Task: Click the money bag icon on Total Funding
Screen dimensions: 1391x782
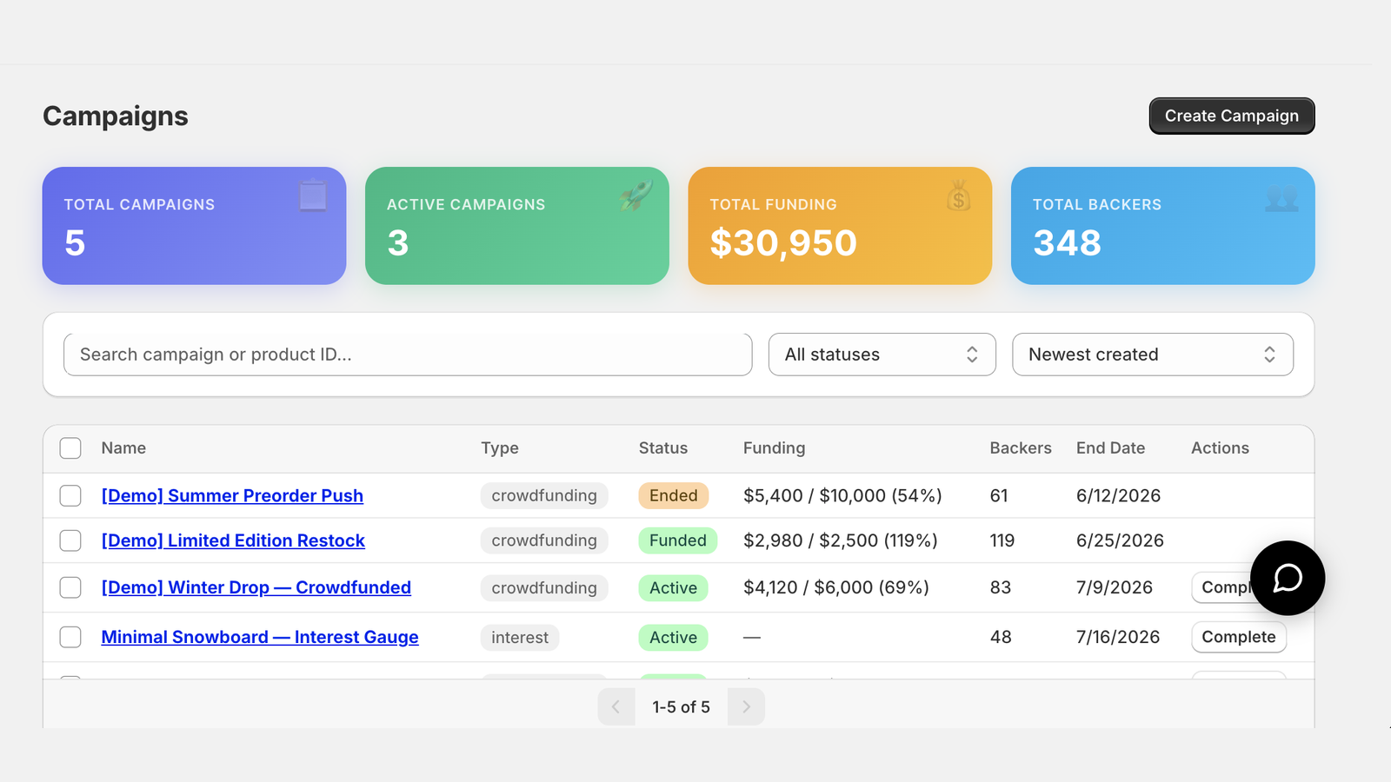Action: click(958, 195)
